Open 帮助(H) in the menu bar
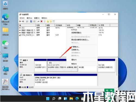This screenshot has height=102, width=136. tap(44, 18)
